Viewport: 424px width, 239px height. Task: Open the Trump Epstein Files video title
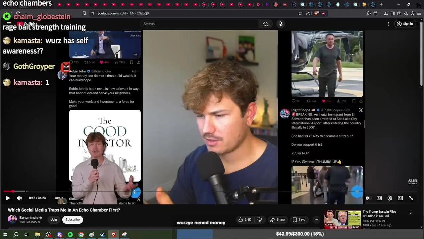point(379,214)
